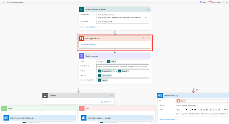Screen dimensions: 229x124
Task: Toggle italic formatting in the email Body
Action: click(x=198, y=110)
